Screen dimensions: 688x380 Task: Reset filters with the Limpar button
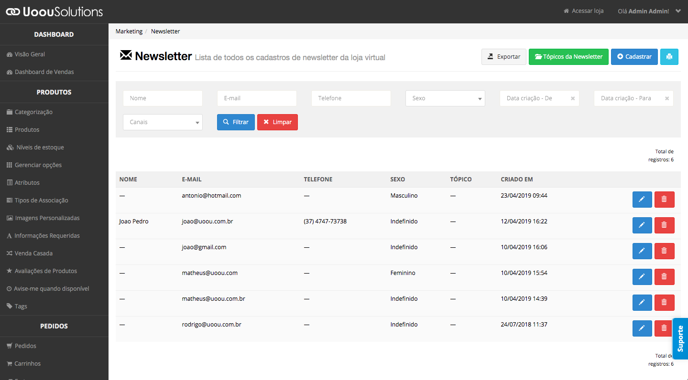click(x=277, y=122)
